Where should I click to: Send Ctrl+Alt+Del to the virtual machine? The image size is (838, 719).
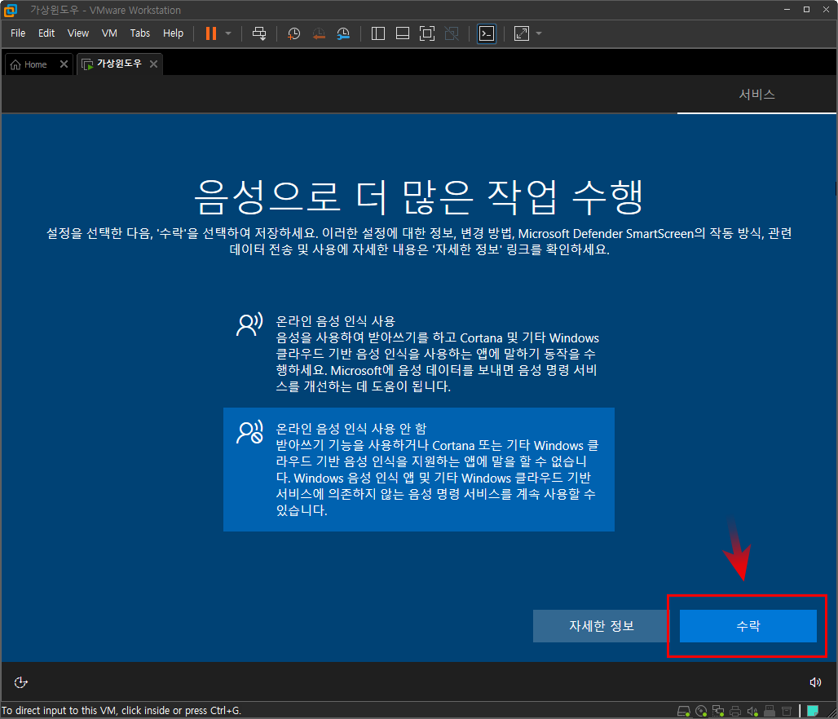coord(259,33)
